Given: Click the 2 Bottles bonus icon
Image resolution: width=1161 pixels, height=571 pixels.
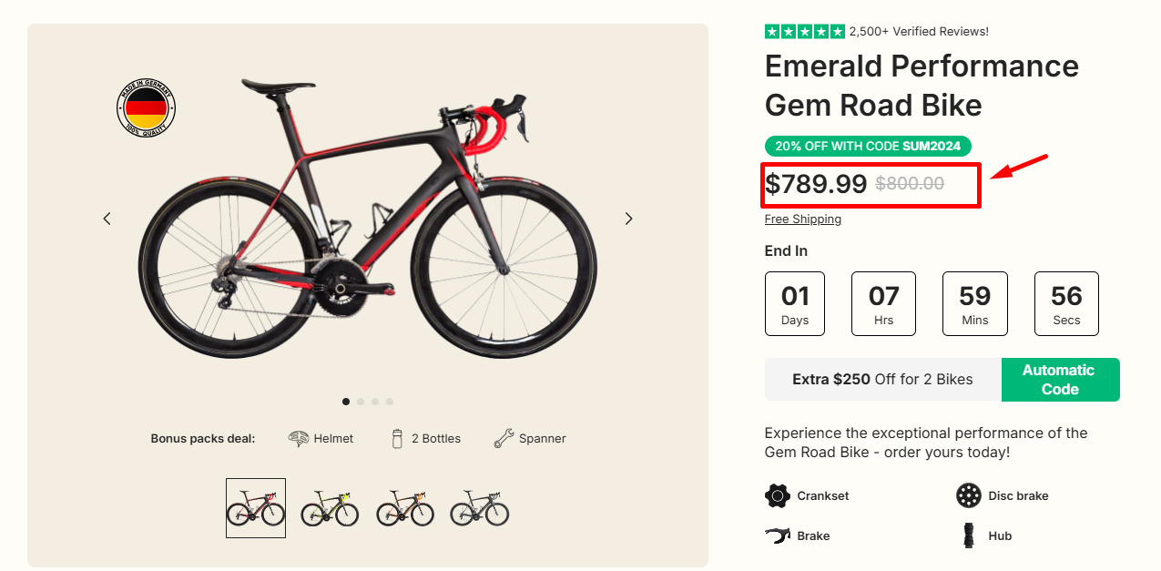Looking at the screenshot, I should [398, 437].
